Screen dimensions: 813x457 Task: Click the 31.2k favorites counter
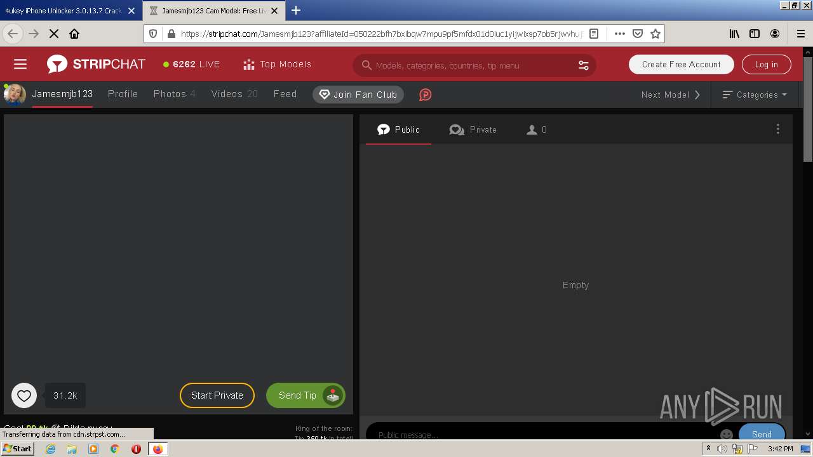[x=65, y=395]
